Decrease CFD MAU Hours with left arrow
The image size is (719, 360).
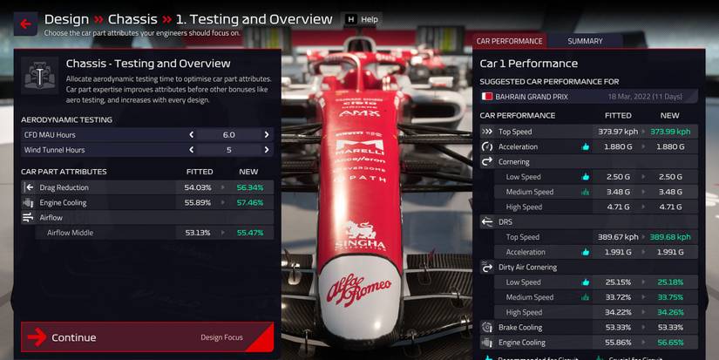pyautogui.click(x=191, y=135)
